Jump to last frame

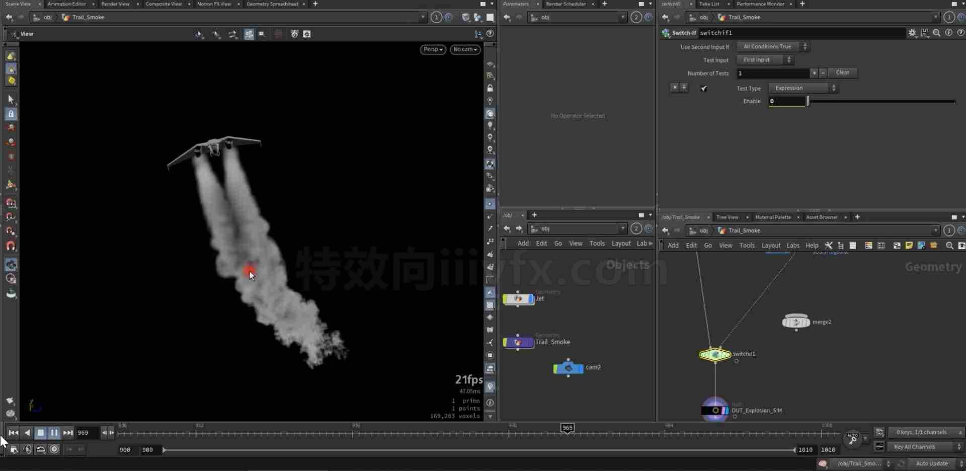[x=68, y=433]
